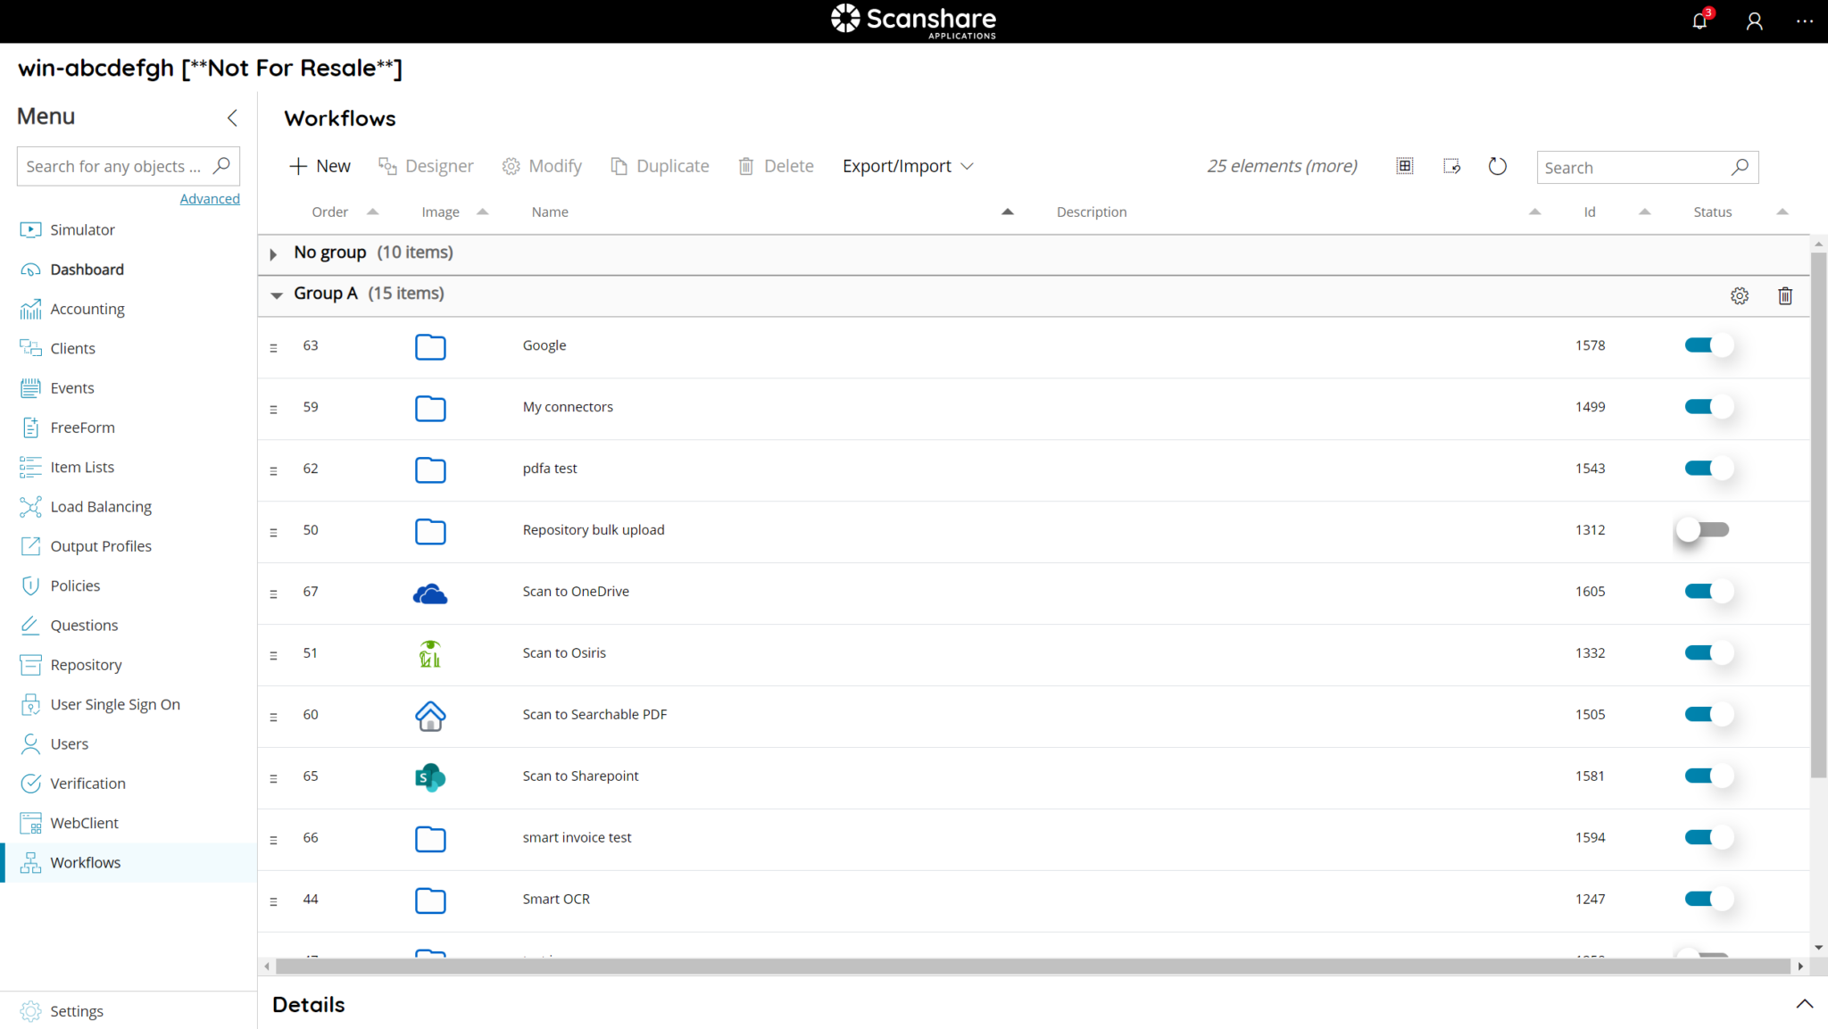Viewport: 1828px width, 1029px height.
Task: Sort by the Order column arrow
Action: pos(373,212)
